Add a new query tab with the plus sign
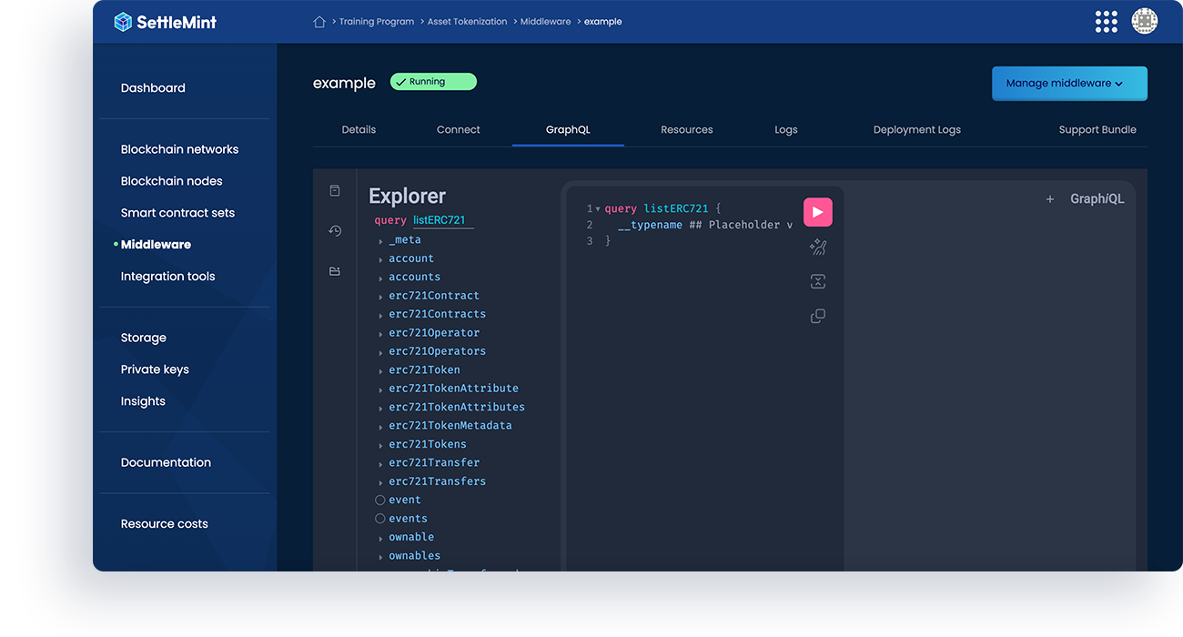The height and width of the screenshot is (637, 1183). click(1049, 198)
